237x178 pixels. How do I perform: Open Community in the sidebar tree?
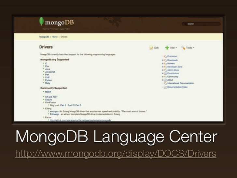[173, 77]
